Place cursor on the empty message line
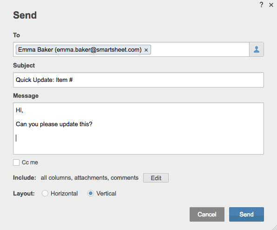Image resolution: width=277 pixels, height=230 pixels. tap(138, 138)
